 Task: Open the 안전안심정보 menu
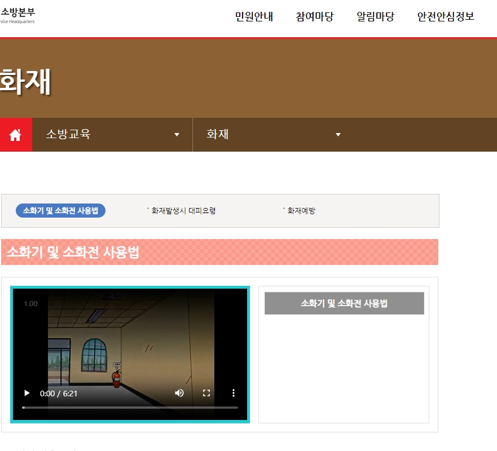(x=445, y=17)
